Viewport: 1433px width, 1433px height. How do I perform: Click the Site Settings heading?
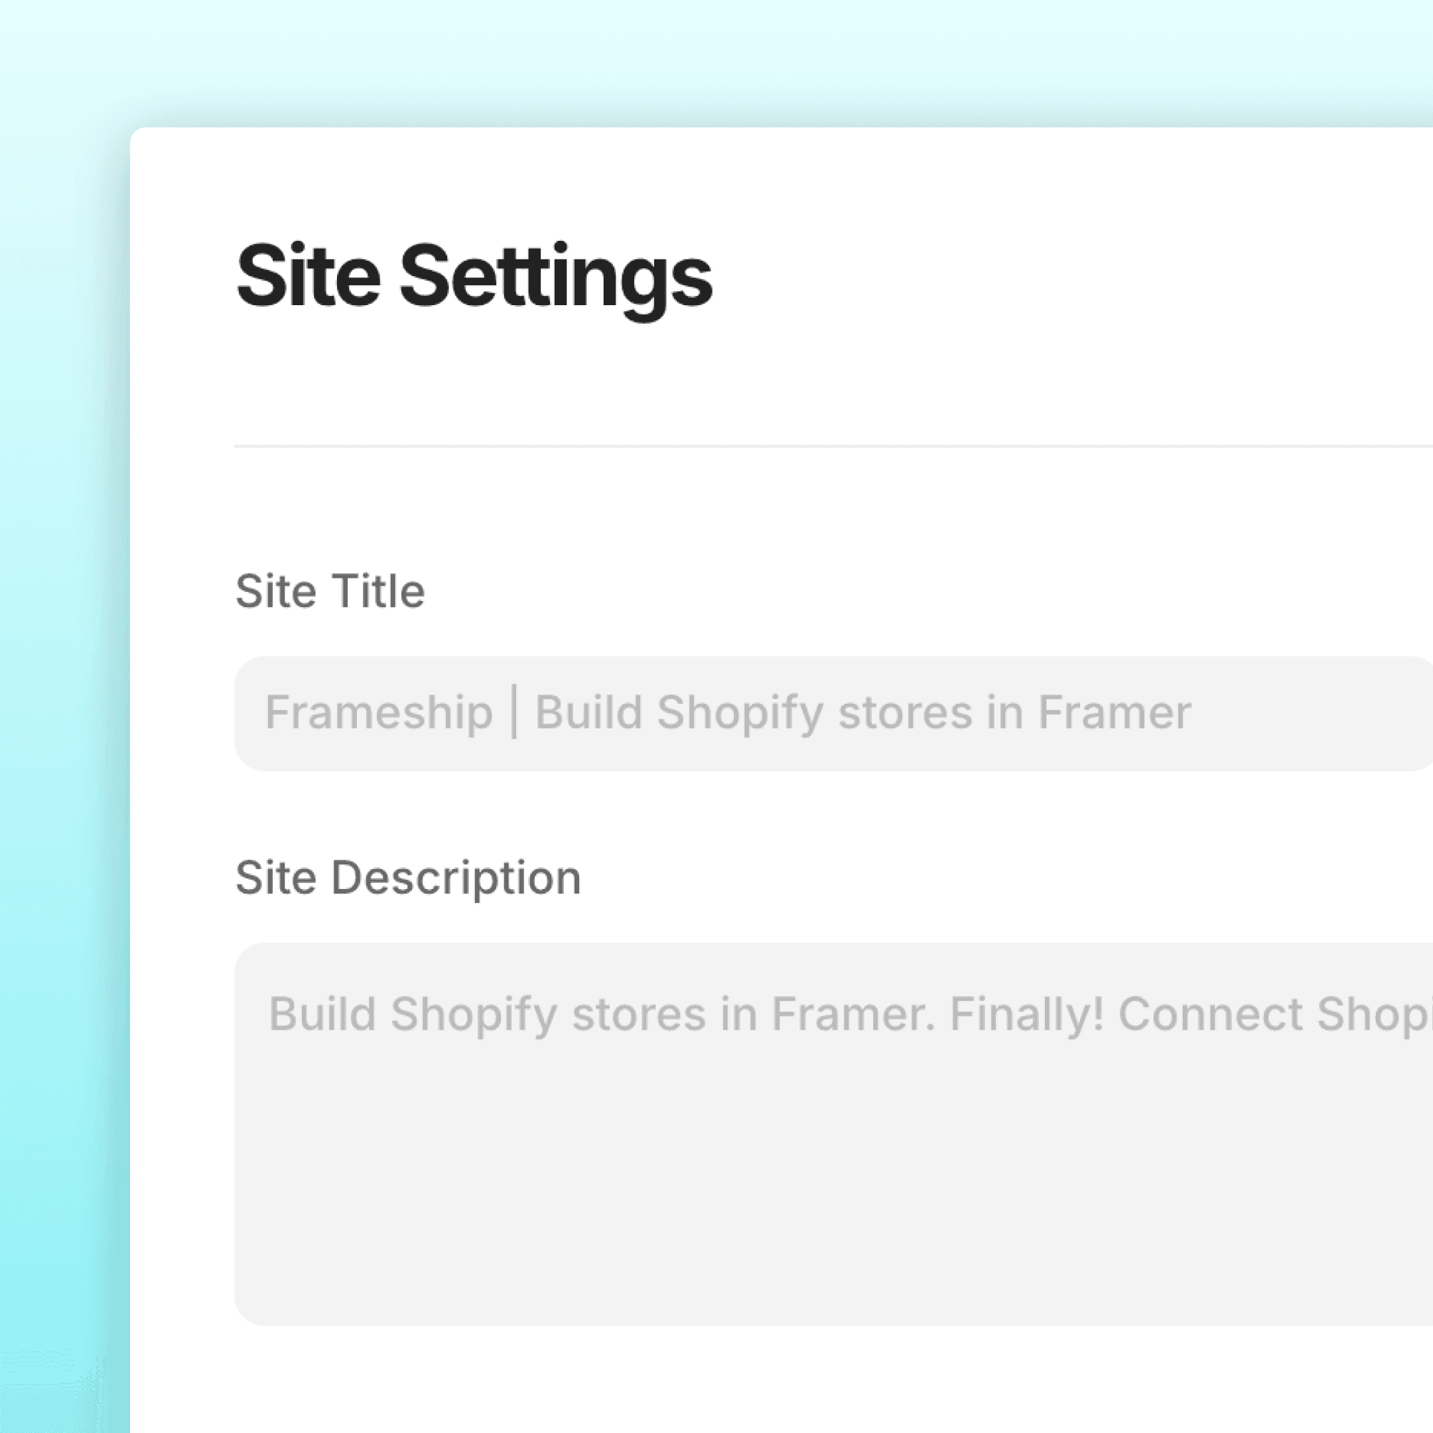(474, 278)
